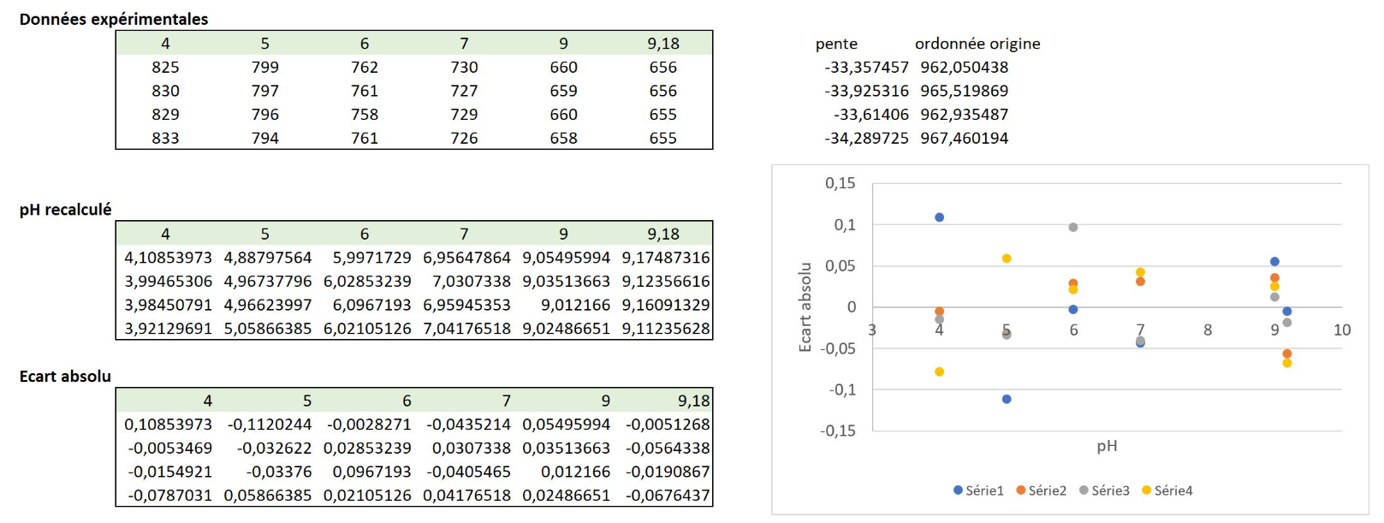Click the "Données expérimentales" title cell
1384x523 pixels.
(x=114, y=19)
